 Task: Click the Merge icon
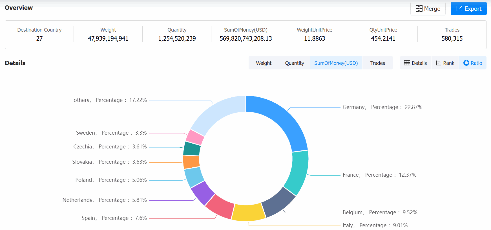tap(419, 8)
